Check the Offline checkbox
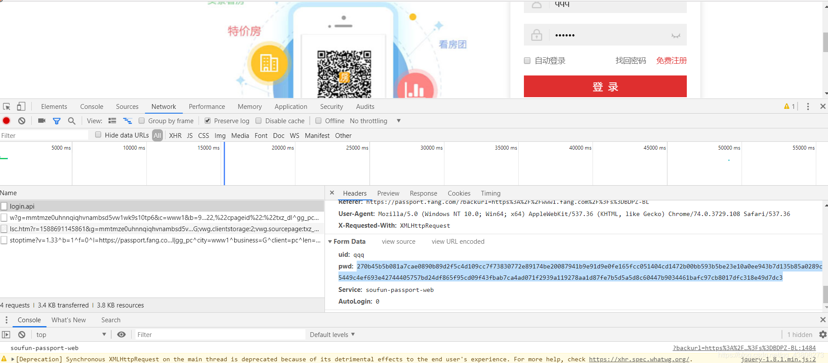Image resolution: width=828 pixels, height=363 pixels. coord(318,121)
